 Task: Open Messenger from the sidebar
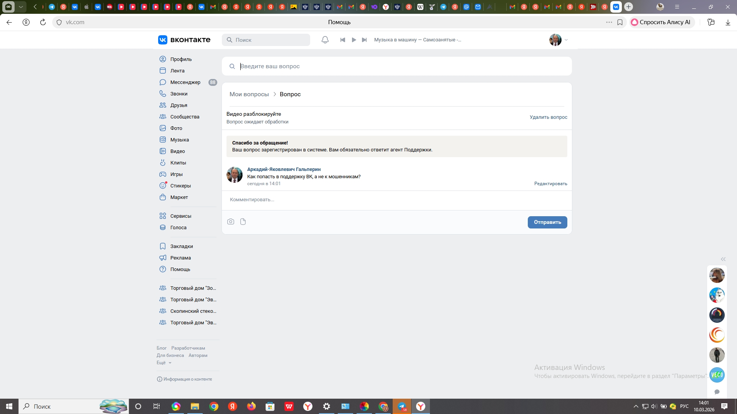click(x=185, y=82)
